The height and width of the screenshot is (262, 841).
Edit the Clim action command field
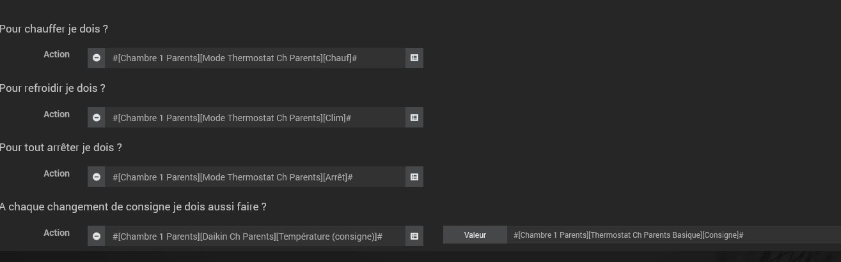(x=255, y=117)
